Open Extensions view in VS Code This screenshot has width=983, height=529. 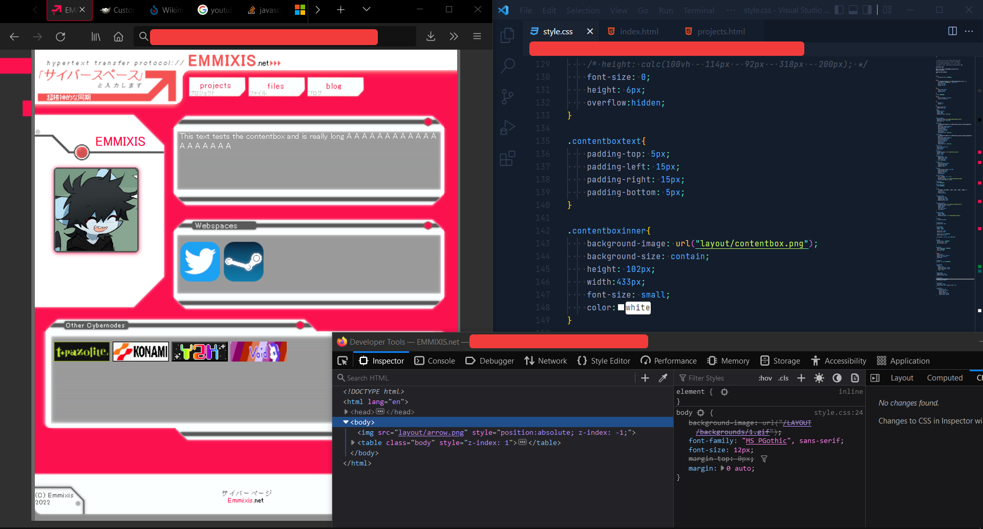coord(507,158)
